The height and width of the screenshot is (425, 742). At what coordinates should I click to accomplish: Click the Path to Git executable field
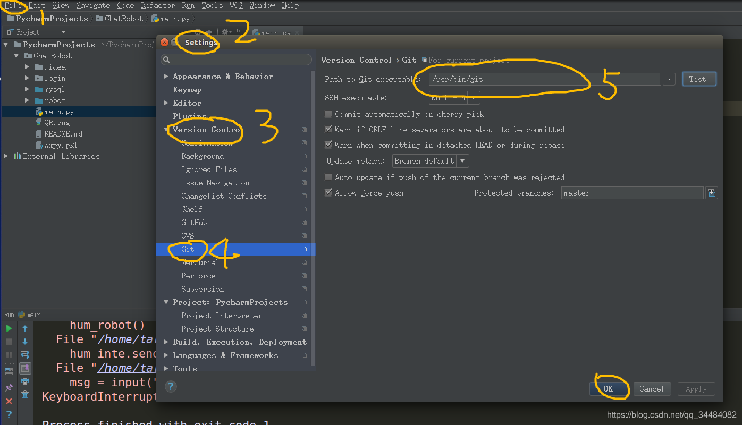[545, 79]
